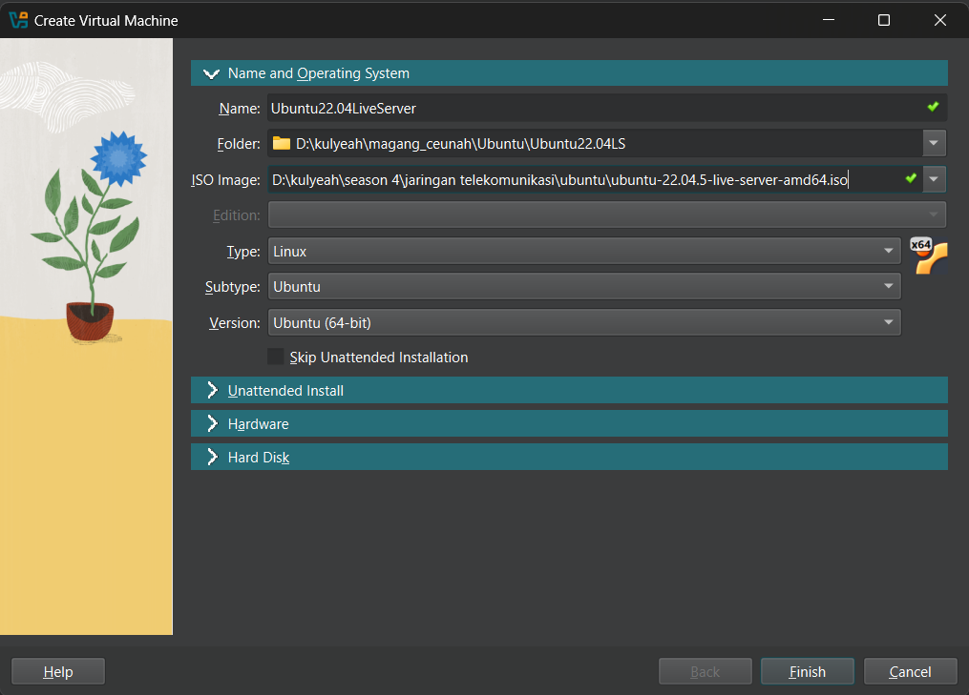Click the green checkmark beside the Name field
Image resolution: width=969 pixels, height=695 pixels.
[x=934, y=107]
